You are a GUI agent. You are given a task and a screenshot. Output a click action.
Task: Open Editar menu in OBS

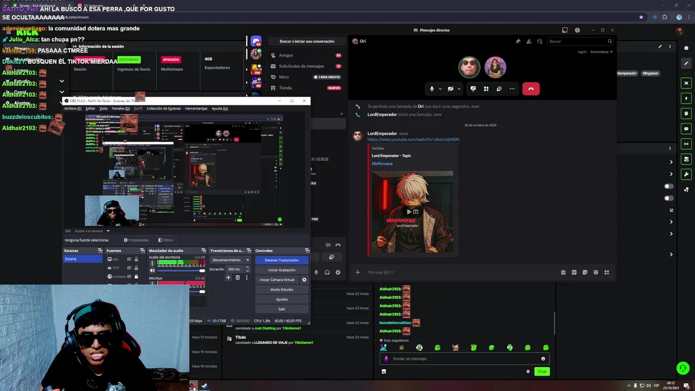pyautogui.click(x=90, y=109)
